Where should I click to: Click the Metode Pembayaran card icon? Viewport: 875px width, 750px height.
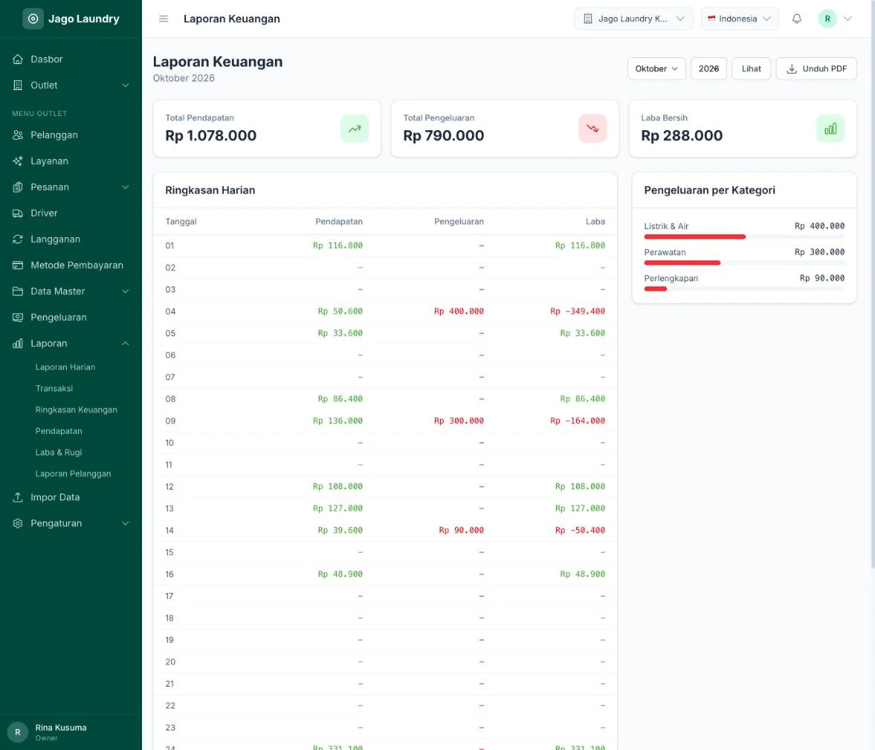coord(18,266)
